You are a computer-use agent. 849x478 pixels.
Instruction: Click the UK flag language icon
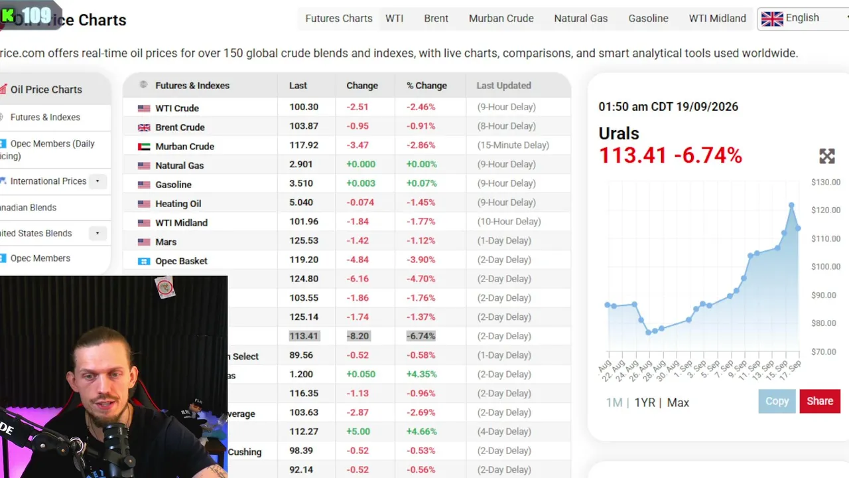click(772, 19)
